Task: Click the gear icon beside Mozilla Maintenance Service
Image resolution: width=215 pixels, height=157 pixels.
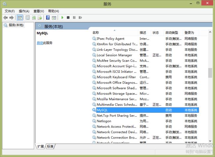Action: (94, 99)
